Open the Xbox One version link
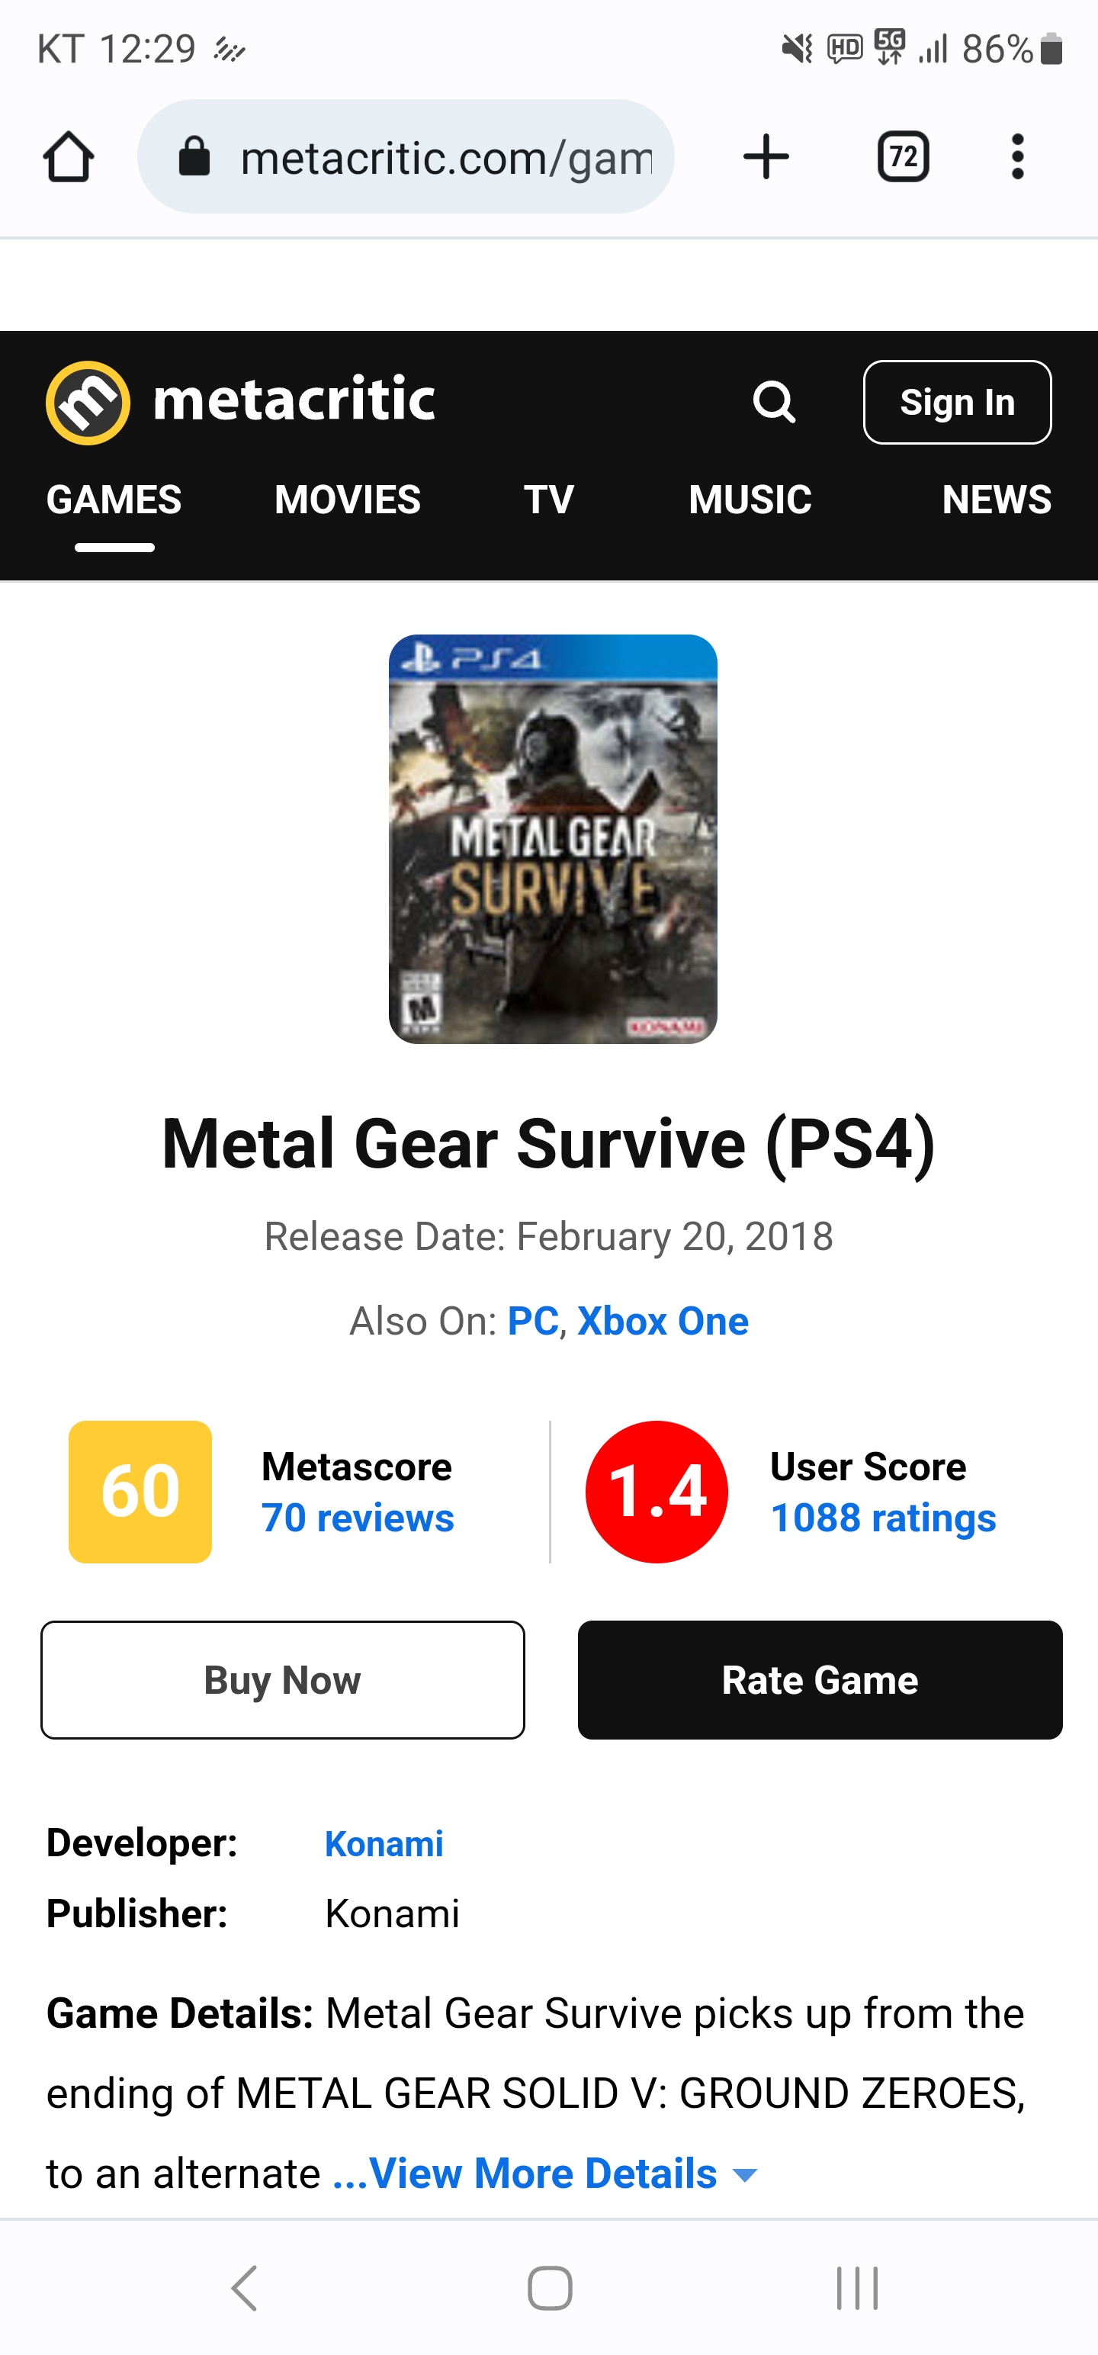The height and width of the screenshot is (2355, 1098). [663, 1321]
